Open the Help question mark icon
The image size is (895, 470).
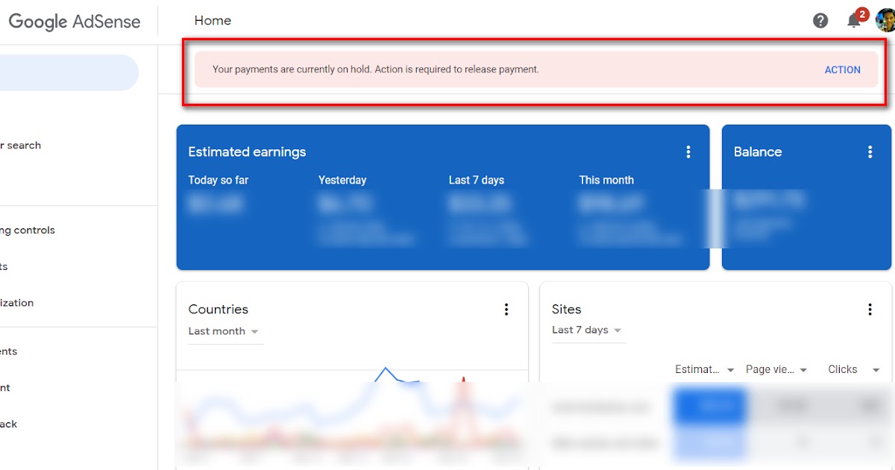coord(820,21)
